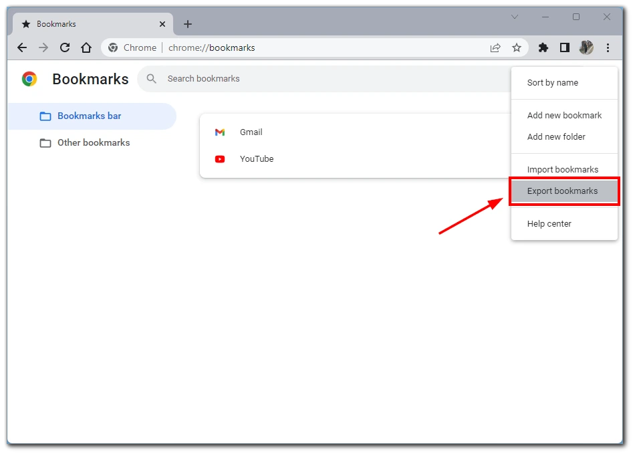
Task: Focus the Search bookmarks field
Action: click(x=324, y=79)
